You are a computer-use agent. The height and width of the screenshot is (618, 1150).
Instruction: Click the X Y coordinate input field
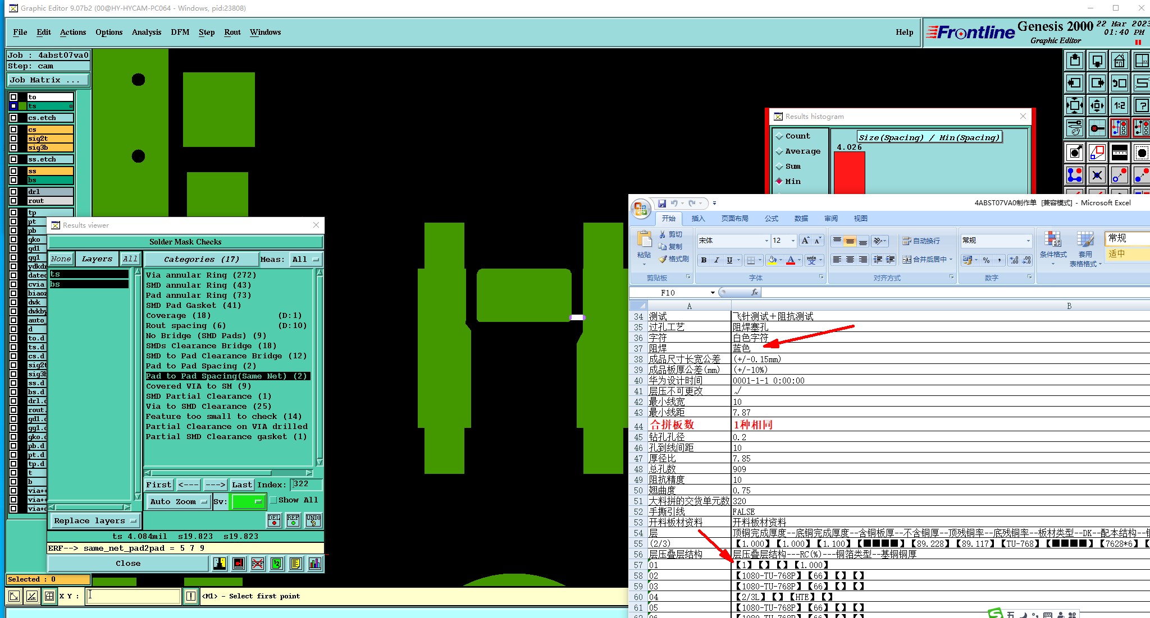(x=134, y=596)
